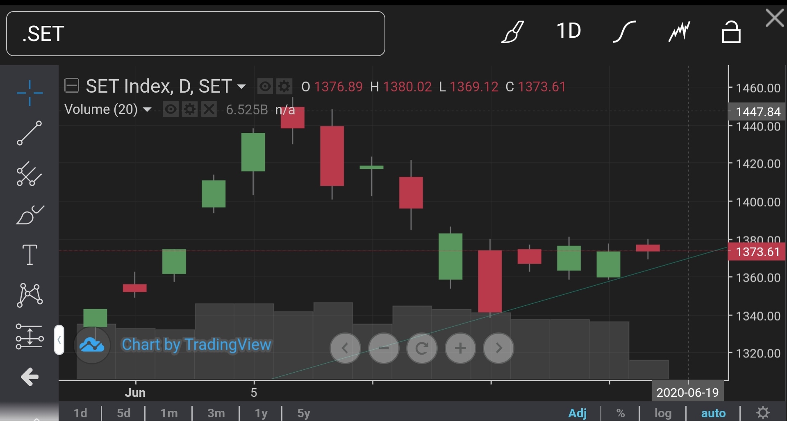Select the 1y time range
This screenshot has width=787, height=421.
[x=261, y=413]
